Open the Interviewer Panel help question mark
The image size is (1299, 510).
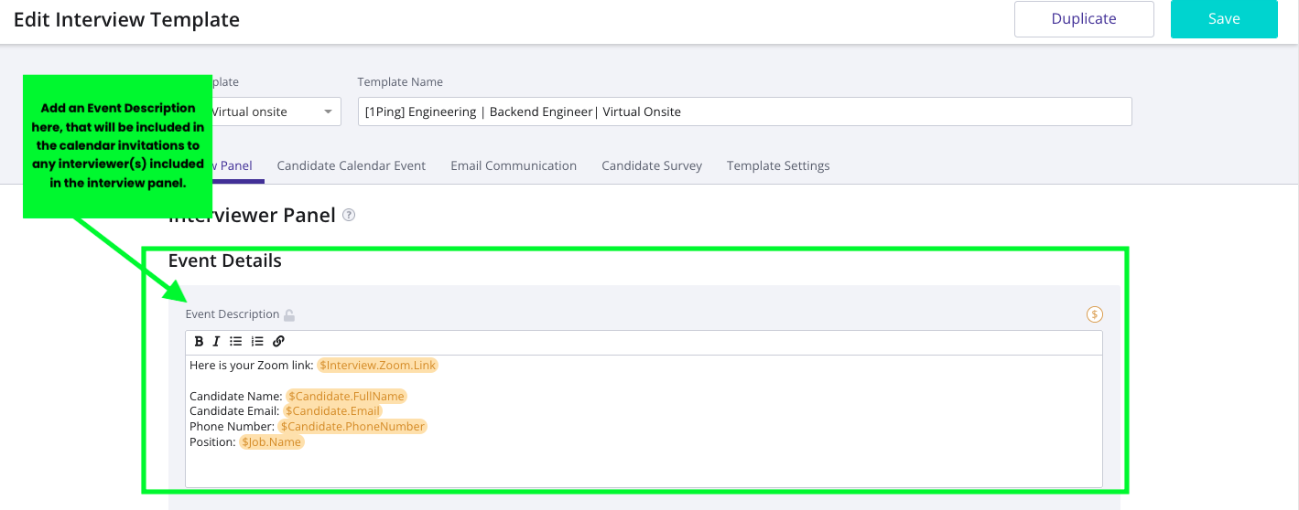click(x=348, y=216)
